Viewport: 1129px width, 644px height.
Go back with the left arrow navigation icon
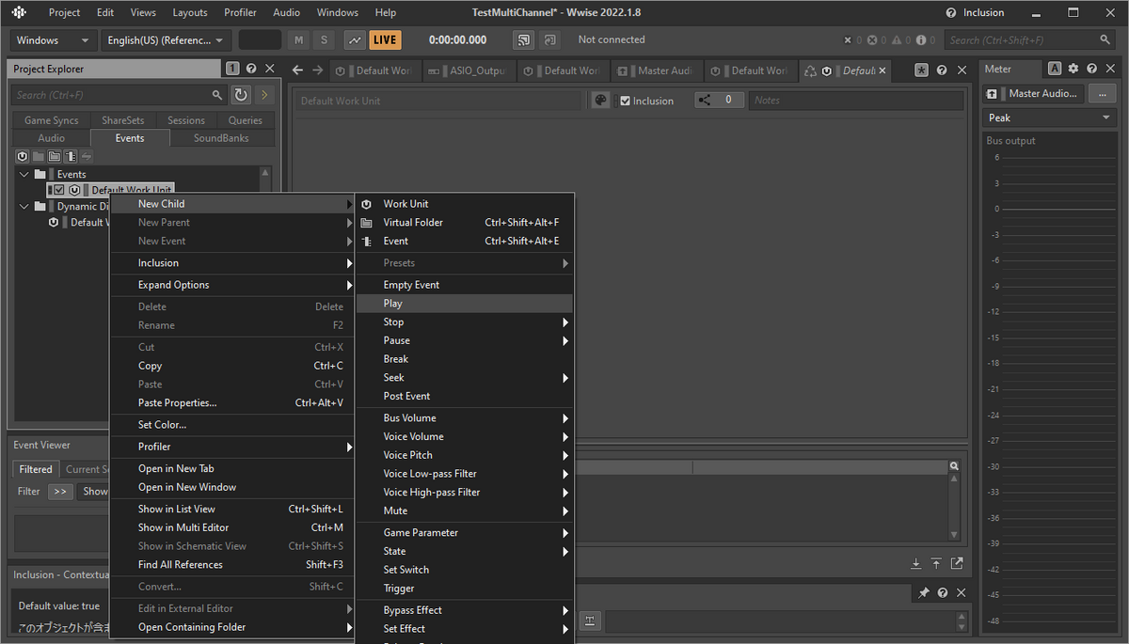[297, 71]
